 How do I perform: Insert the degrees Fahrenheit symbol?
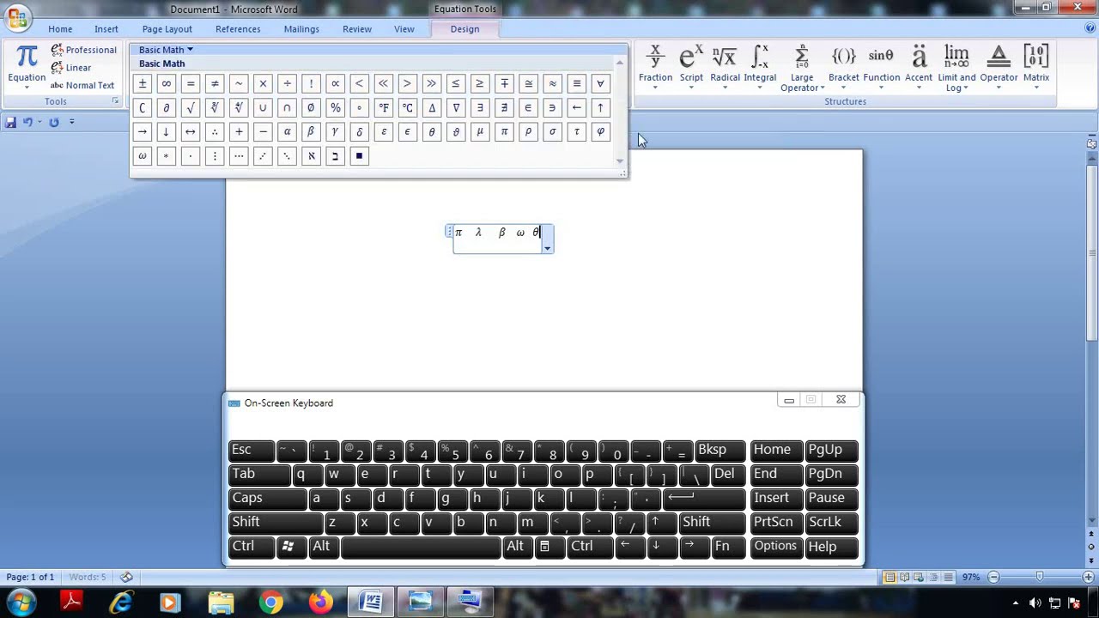click(x=384, y=107)
